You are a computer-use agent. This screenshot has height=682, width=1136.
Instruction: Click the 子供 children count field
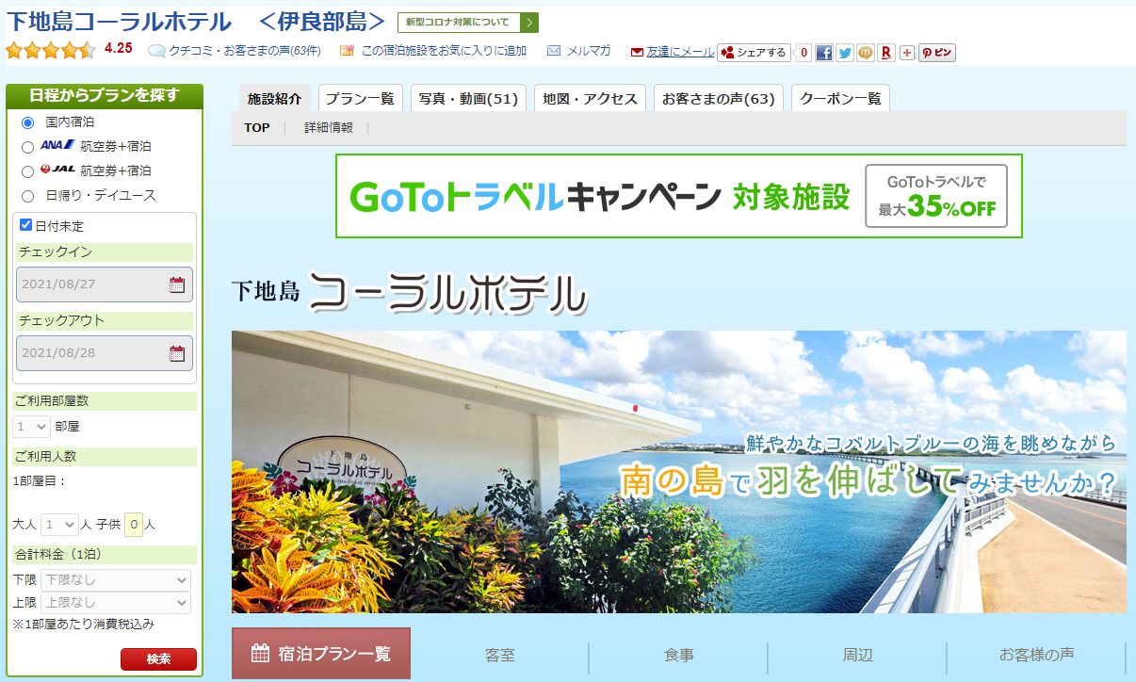(134, 524)
